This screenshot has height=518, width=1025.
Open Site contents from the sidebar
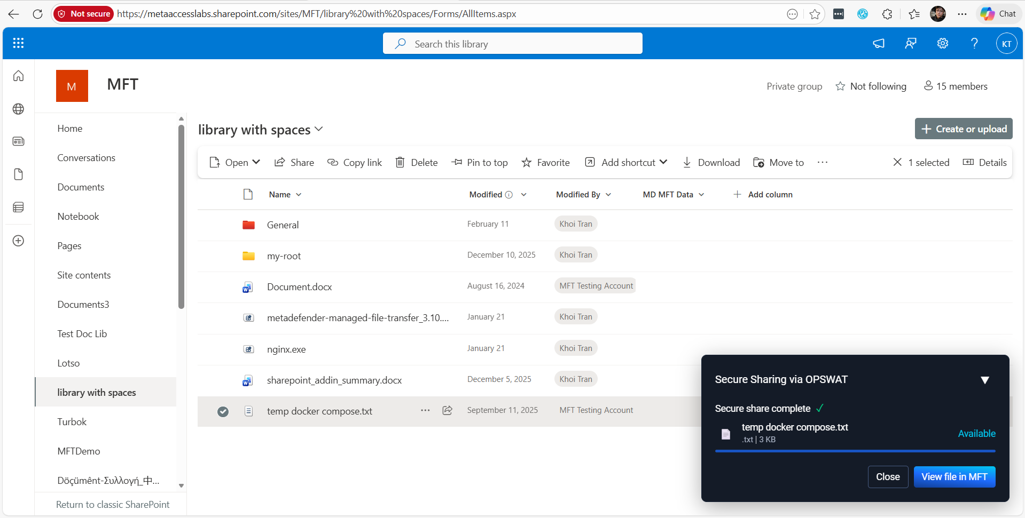click(x=84, y=275)
